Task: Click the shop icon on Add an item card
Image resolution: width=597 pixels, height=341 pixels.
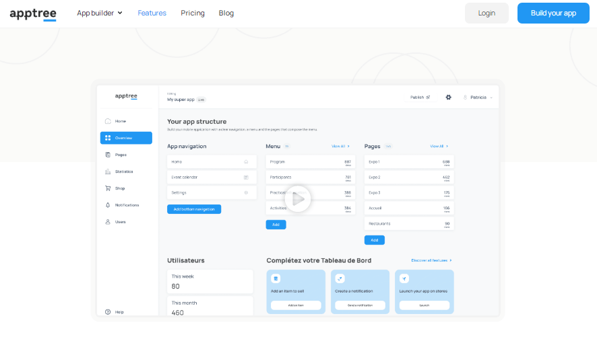Action: (x=276, y=278)
